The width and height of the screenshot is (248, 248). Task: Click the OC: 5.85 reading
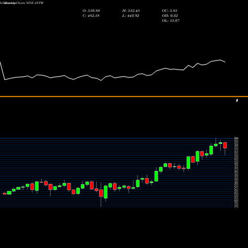170,11
